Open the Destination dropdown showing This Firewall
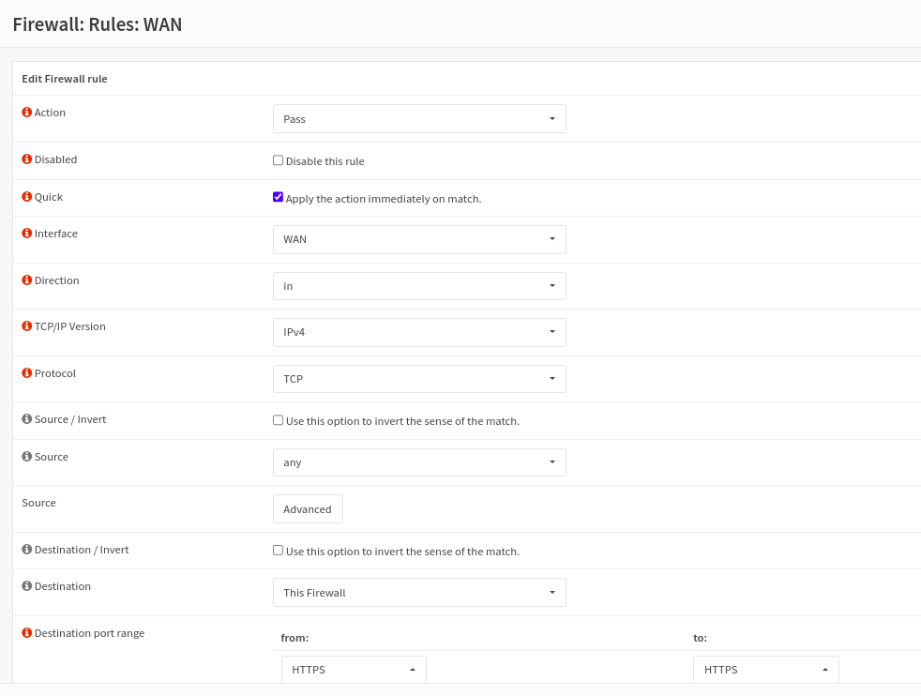This screenshot has width=921, height=696. (x=418, y=592)
